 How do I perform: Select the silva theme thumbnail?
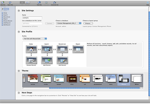coord(72,79)
